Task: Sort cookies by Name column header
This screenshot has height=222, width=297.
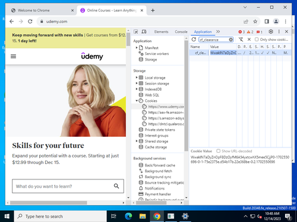Action: click(x=199, y=47)
